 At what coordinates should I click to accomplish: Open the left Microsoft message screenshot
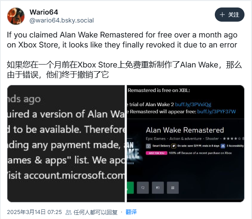66,144
